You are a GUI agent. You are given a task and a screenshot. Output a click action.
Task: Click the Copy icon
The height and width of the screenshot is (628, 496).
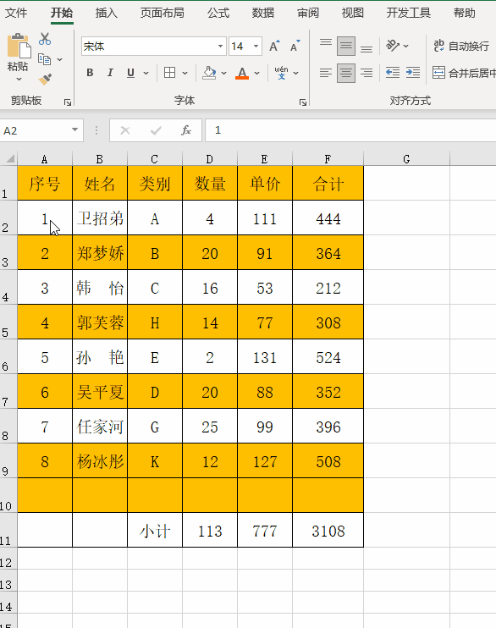[x=45, y=59]
